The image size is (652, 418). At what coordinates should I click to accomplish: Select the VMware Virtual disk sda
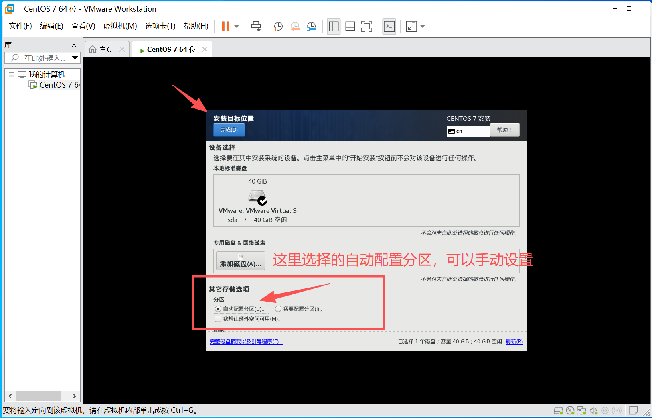257,200
